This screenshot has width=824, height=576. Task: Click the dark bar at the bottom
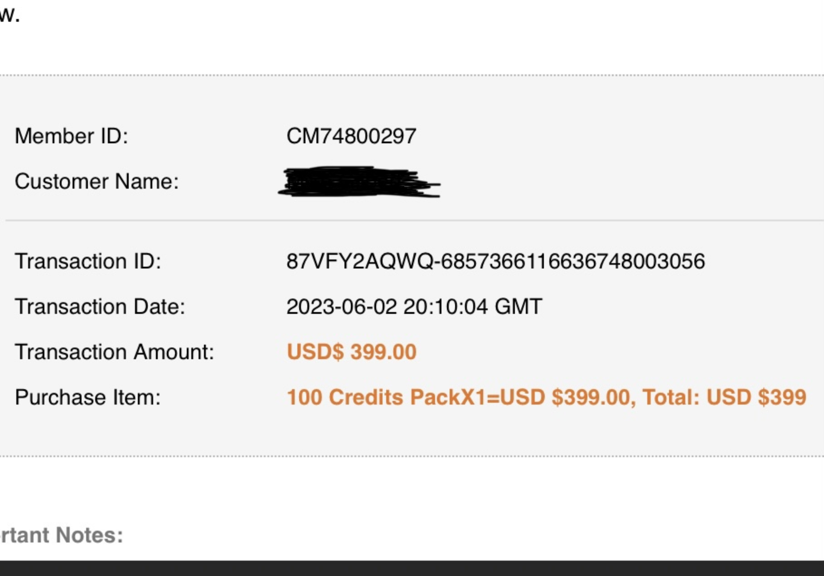coord(412,568)
